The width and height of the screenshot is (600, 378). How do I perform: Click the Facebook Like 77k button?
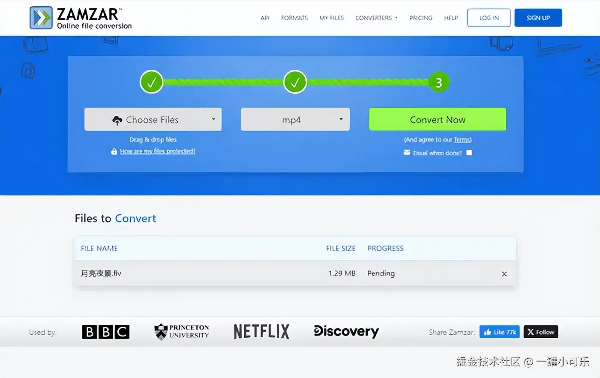tap(499, 332)
